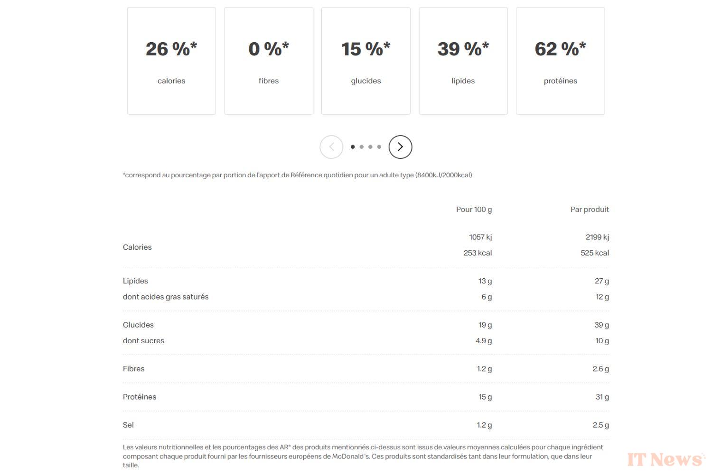The width and height of the screenshot is (712, 474).
Task: Select the 0% fibres card
Action: [x=269, y=60]
